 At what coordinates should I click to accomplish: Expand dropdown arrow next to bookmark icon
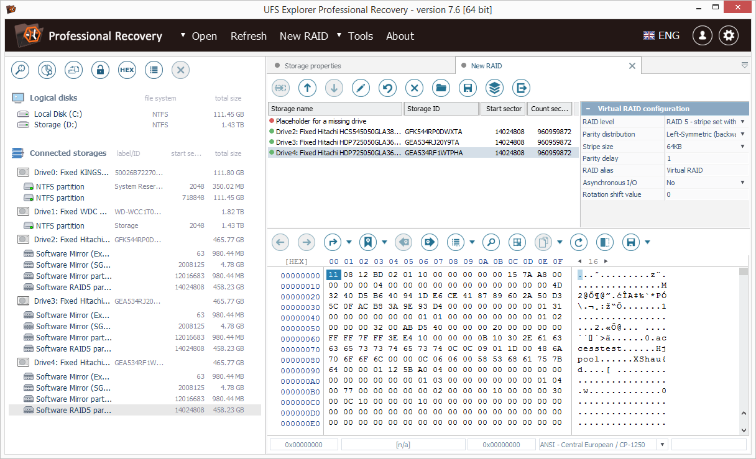pyautogui.click(x=385, y=242)
